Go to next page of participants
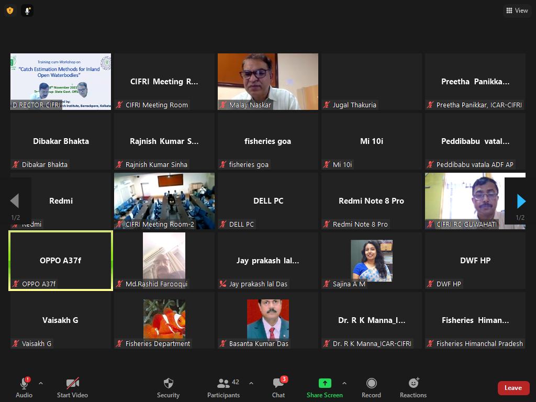 click(520, 201)
